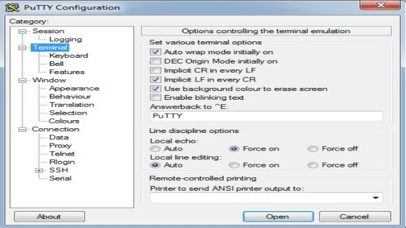The width and height of the screenshot is (406, 228).
Task: Open the ANSI printer output dropdown
Action: coord(376,198)
